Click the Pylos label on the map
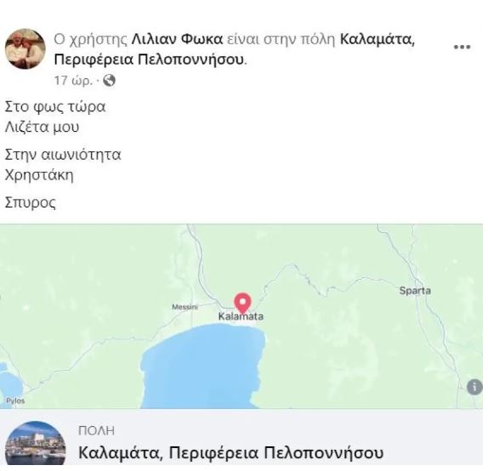Image resolution: width=488 pixels, height=471 pixels. (15, 400)
